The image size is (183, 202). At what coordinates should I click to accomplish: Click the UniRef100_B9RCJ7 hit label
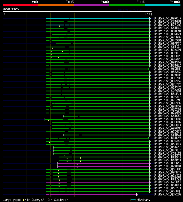click(168, 18)
